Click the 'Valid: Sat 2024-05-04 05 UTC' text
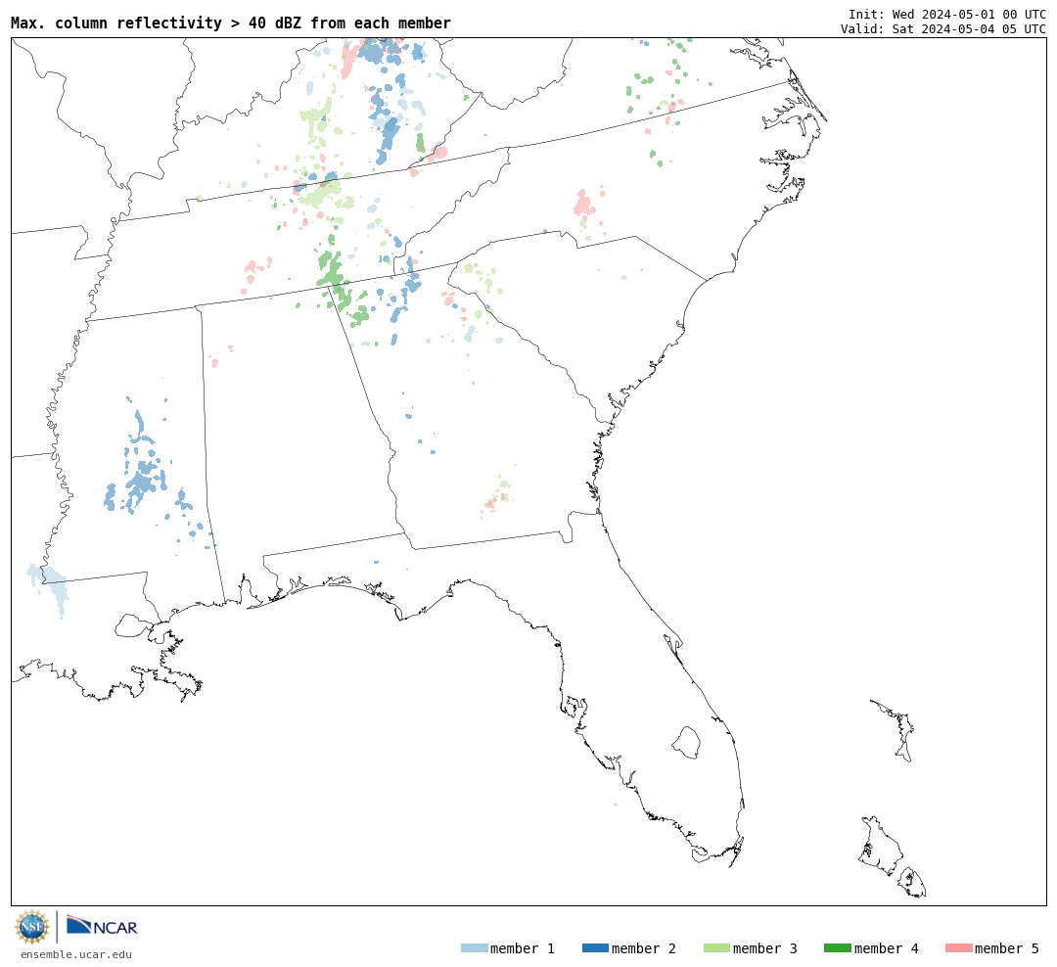 click(943, 29)
